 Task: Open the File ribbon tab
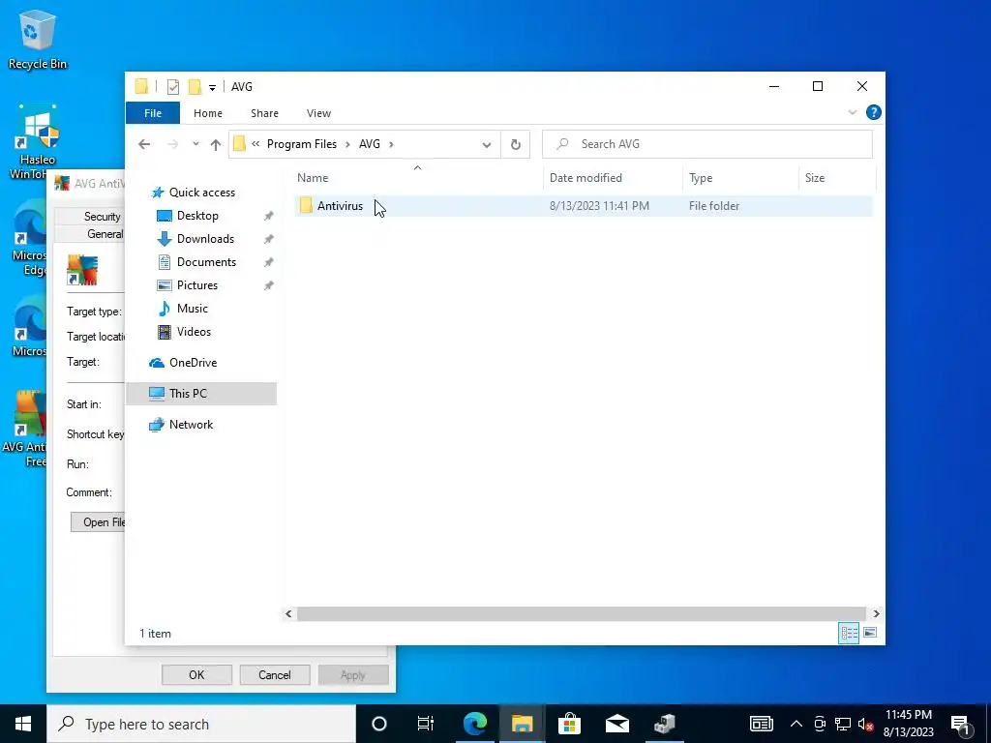(153, 113)
